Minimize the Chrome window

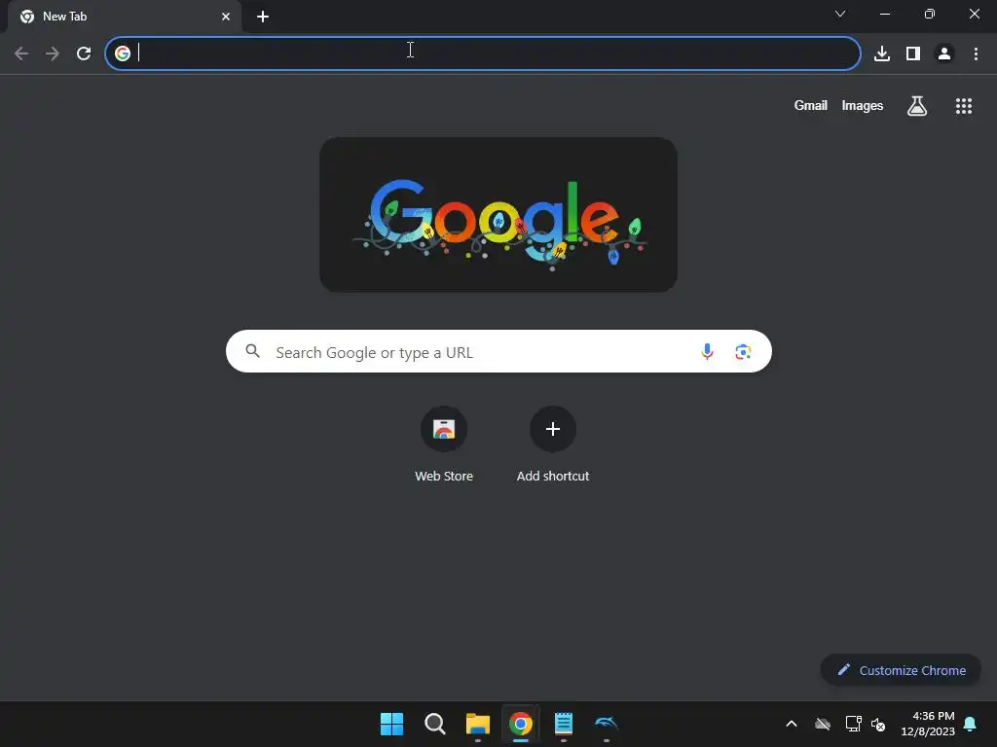coord(884,14)
